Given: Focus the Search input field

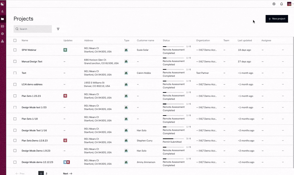Looking at the screenshot, I should 33,29.
